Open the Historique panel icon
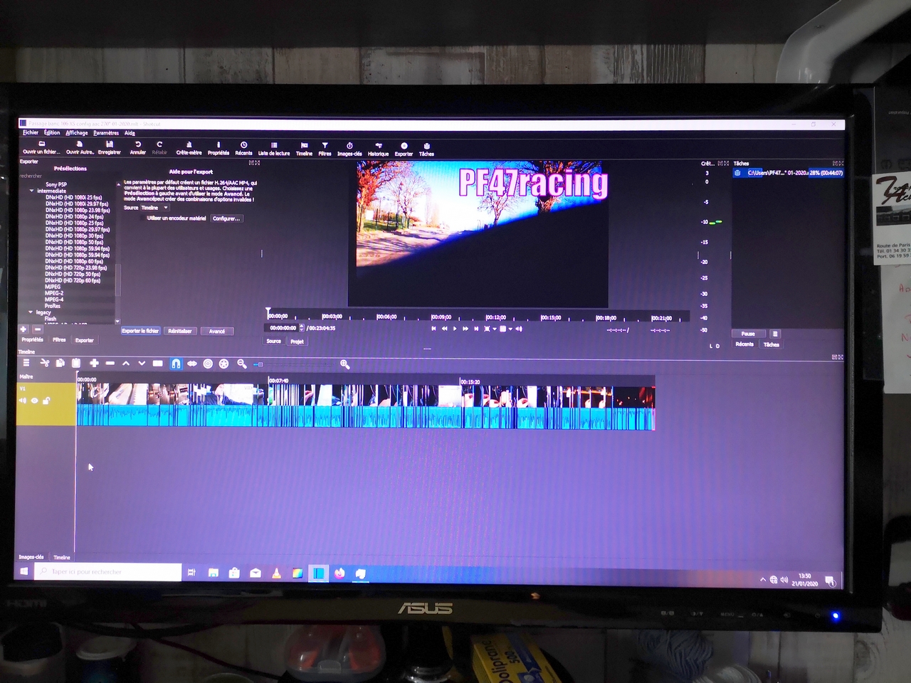The image size is (911, 683). (x=378, y=149)
